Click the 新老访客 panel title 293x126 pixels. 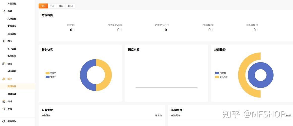click(47, 50)
